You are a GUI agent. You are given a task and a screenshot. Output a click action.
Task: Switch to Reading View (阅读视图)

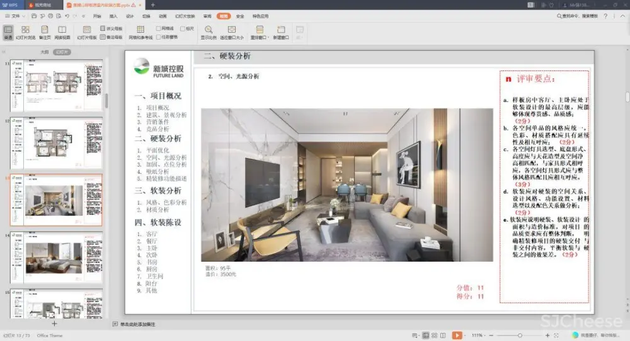pyautogui.click(x=62, y=32)
